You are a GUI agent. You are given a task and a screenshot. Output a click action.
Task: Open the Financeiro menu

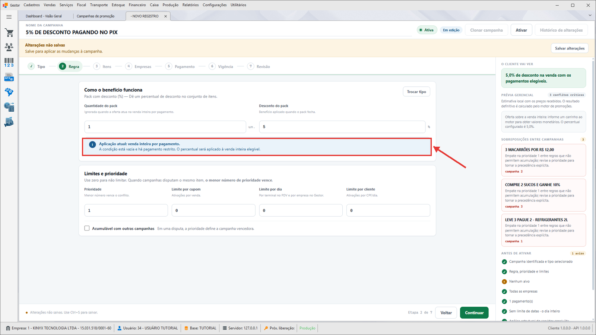137,5
